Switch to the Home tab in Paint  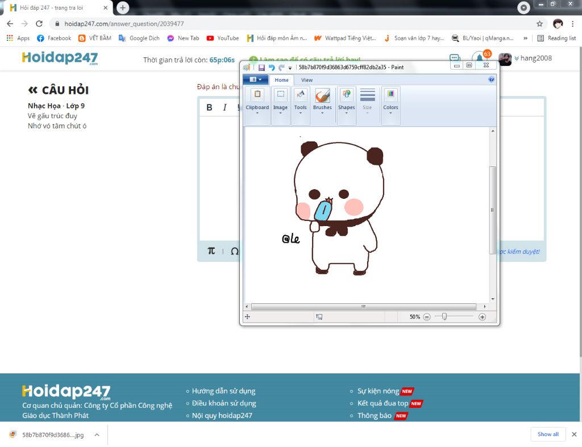click(x=281, y=80)
